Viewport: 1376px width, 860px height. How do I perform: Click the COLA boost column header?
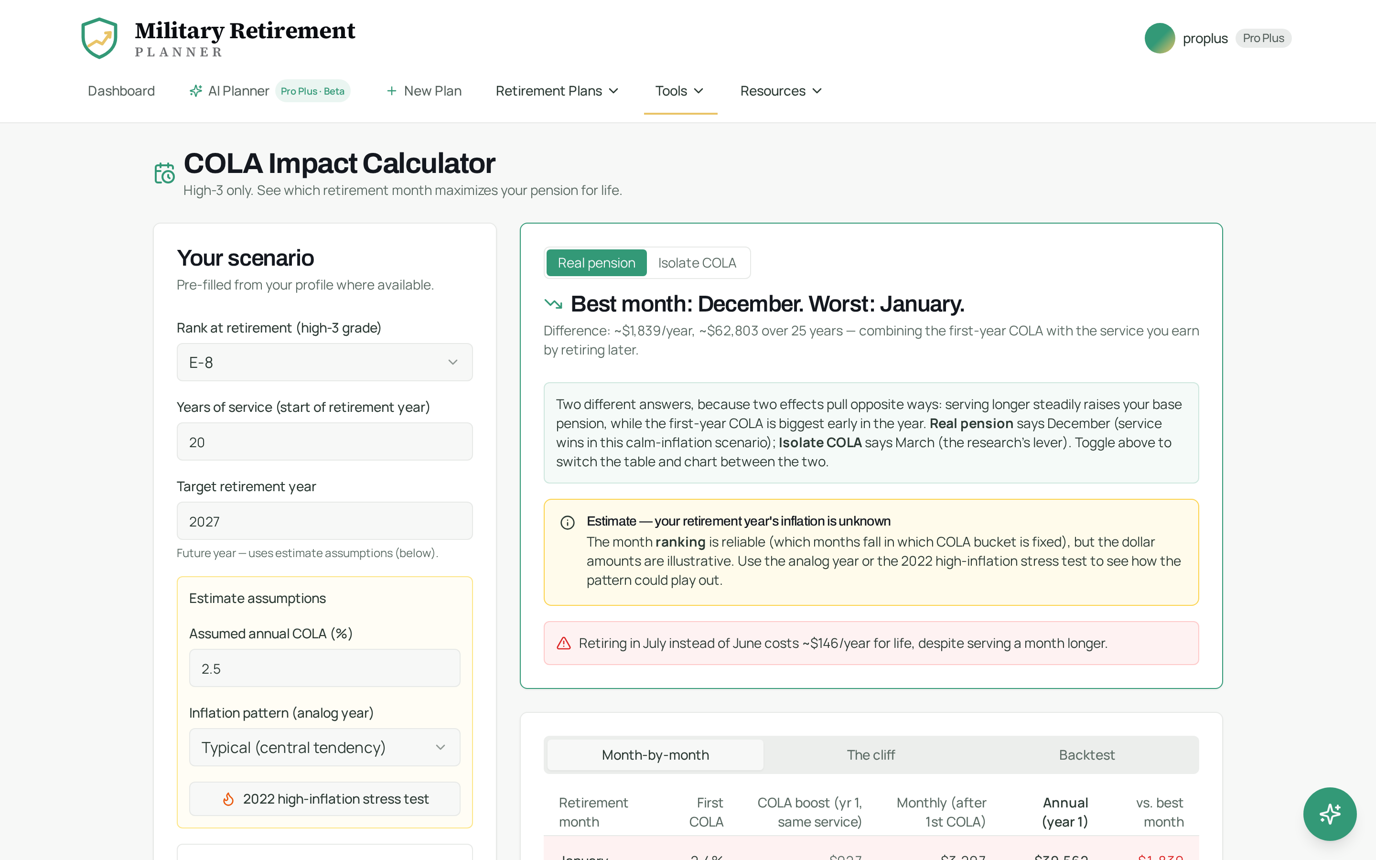point(810,812)
